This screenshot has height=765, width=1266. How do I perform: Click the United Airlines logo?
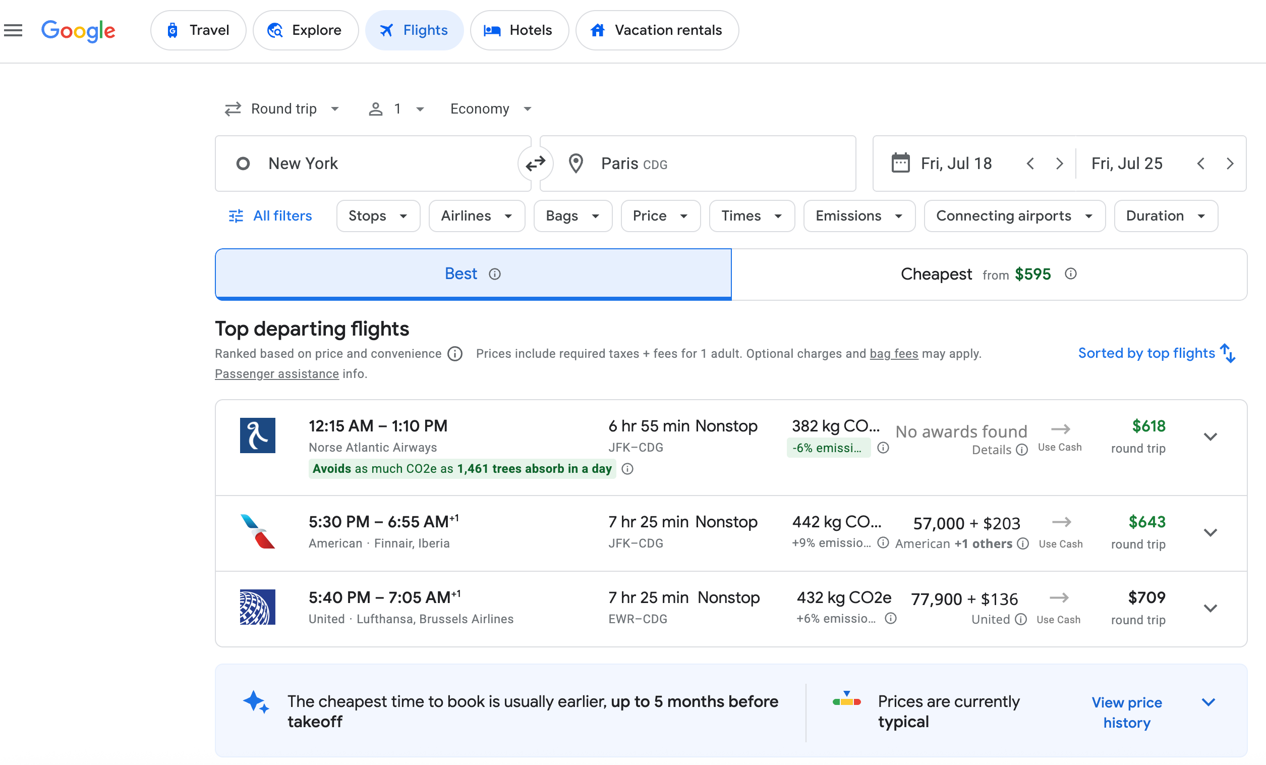pos(257,607)
